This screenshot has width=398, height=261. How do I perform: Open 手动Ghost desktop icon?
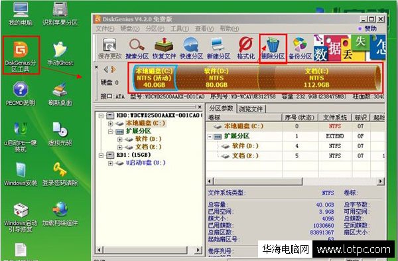pyautogui.click(x=60, y=53)
